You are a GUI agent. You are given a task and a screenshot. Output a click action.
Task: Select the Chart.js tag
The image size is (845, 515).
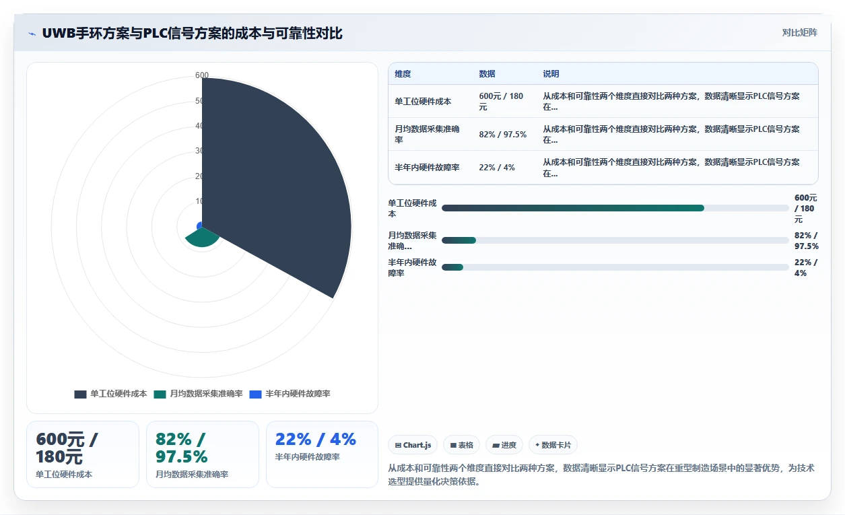[x=413, y=445]
